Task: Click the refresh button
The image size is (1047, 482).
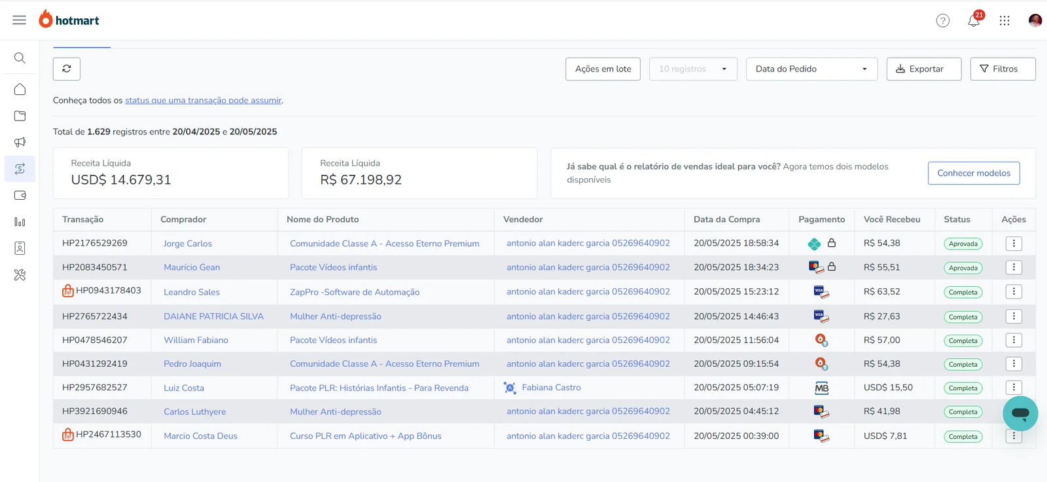Action: coord(67,69)
